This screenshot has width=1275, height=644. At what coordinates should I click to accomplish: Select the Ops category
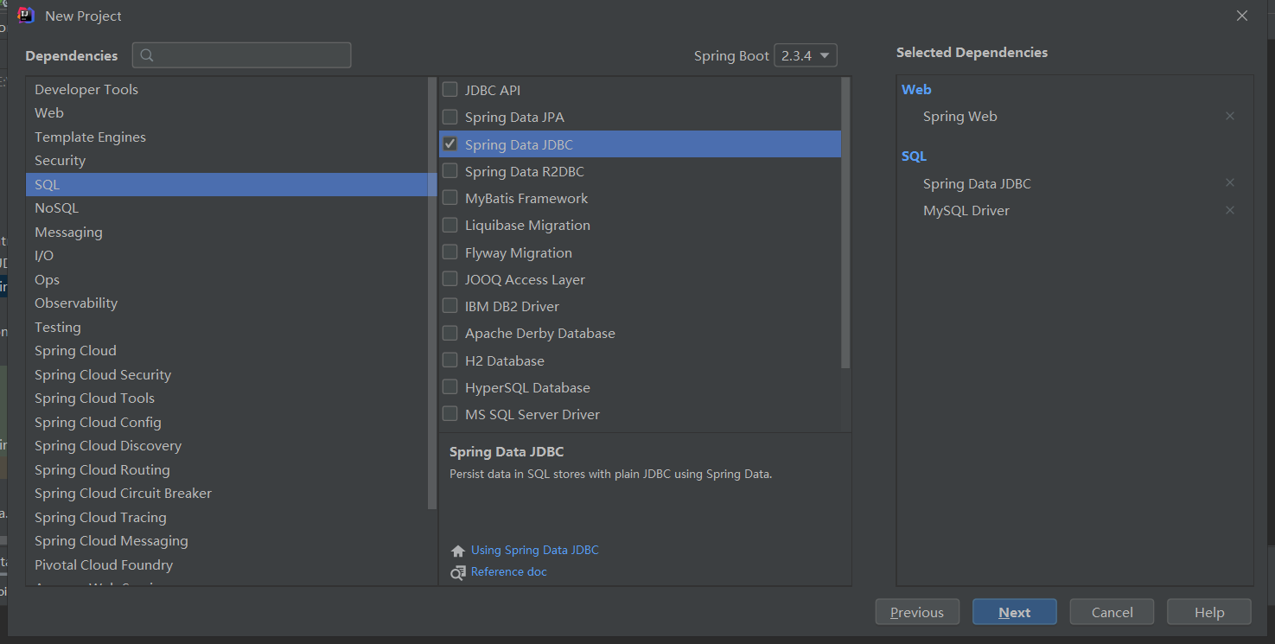point(226,279)
